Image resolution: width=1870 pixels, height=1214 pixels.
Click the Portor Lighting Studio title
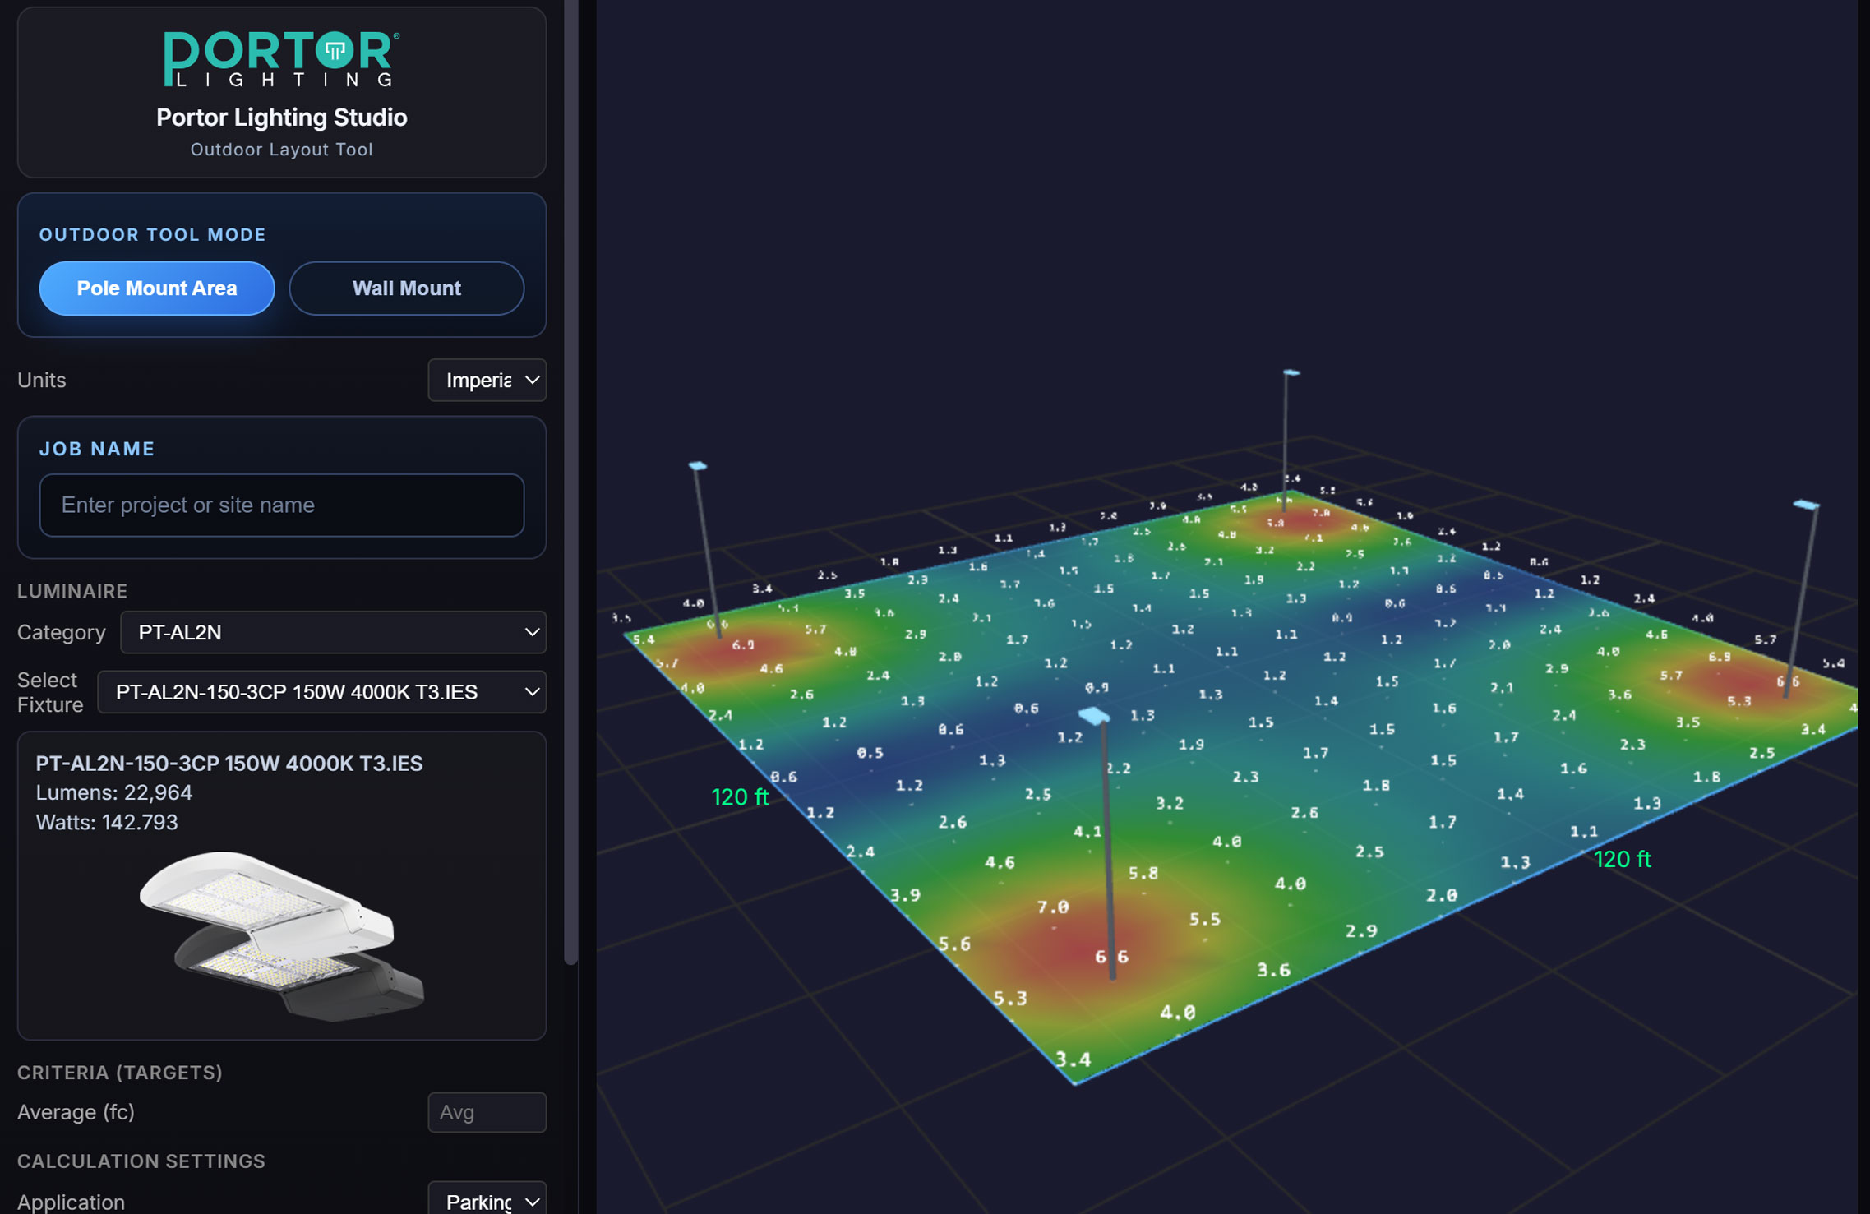pyautogui.click(x=281, y=118)
